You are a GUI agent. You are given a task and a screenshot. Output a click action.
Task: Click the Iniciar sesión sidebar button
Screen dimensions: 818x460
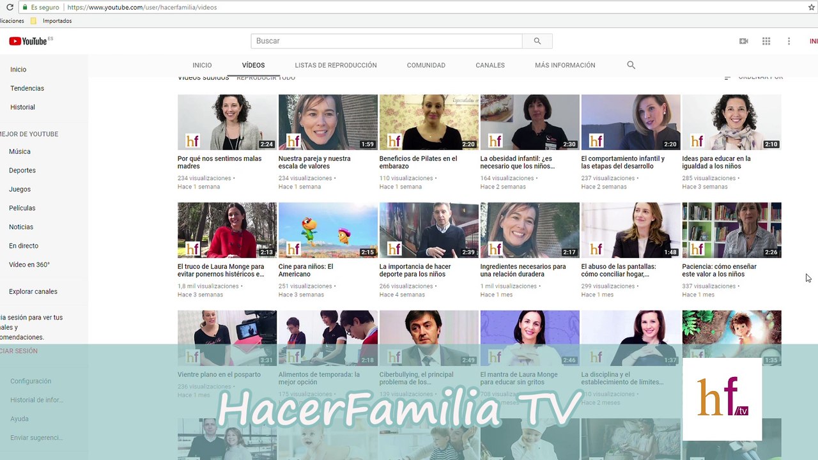pos(19,351)
